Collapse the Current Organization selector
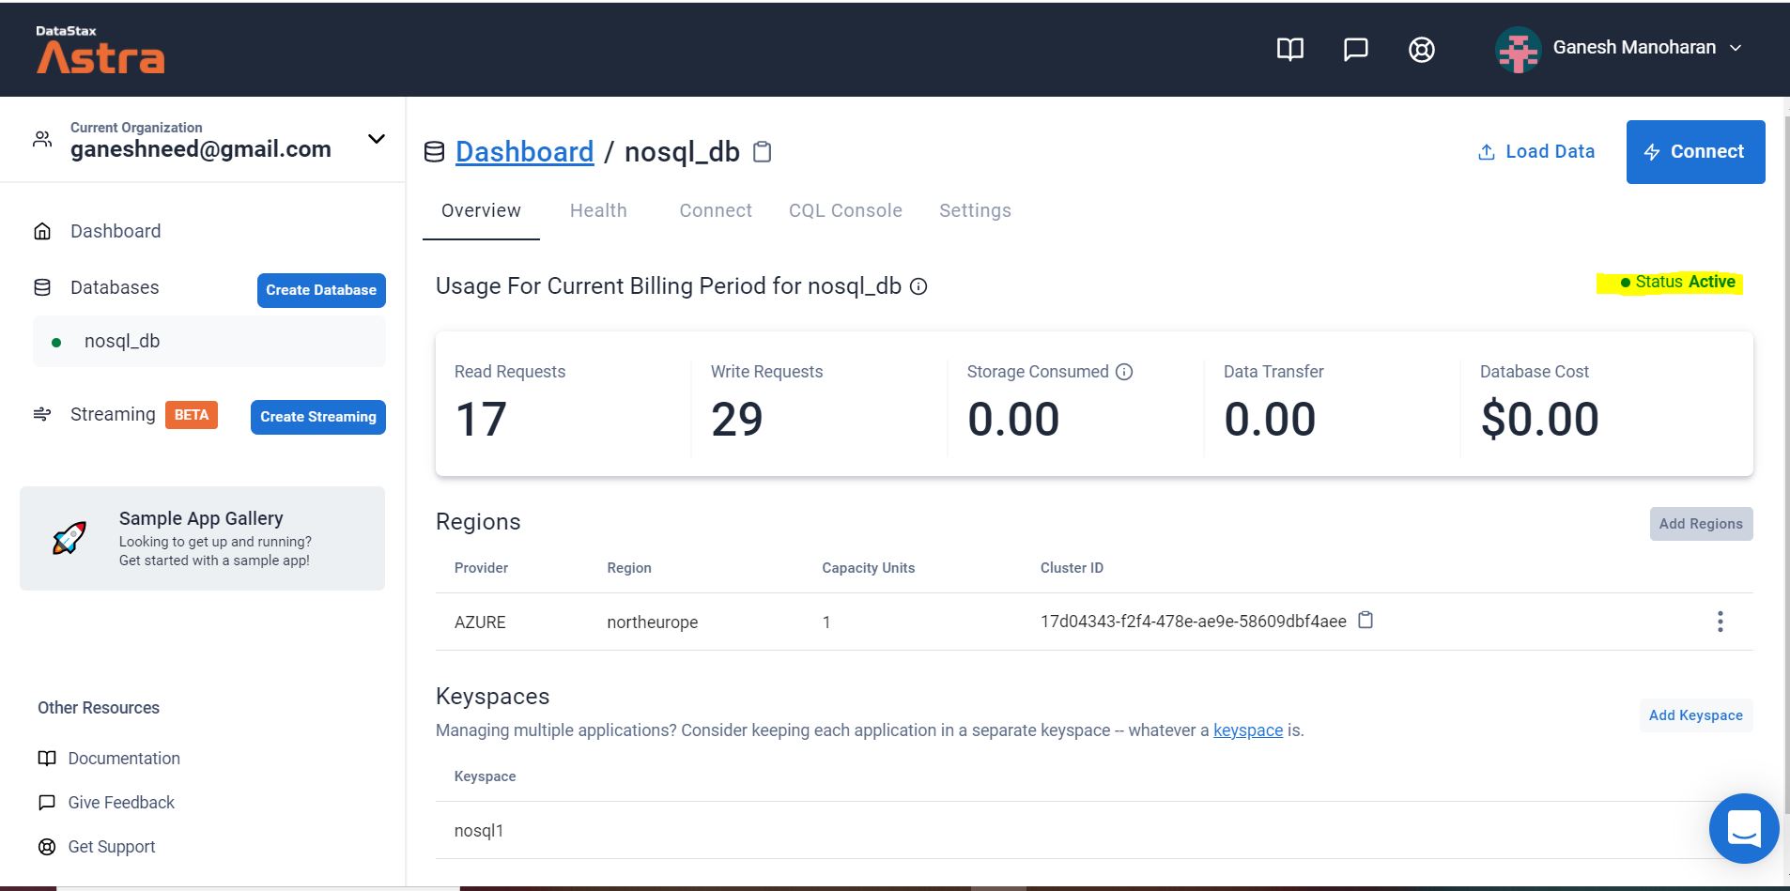 click(x=376, y=138)
